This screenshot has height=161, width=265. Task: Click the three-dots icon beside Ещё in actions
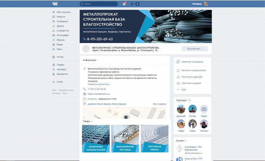coord(178,90)
